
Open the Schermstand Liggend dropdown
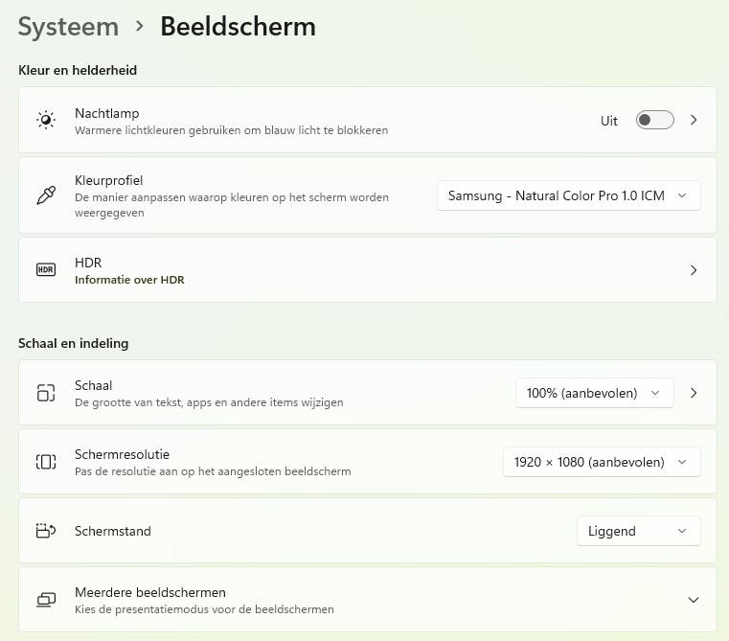tap(638, 531)
